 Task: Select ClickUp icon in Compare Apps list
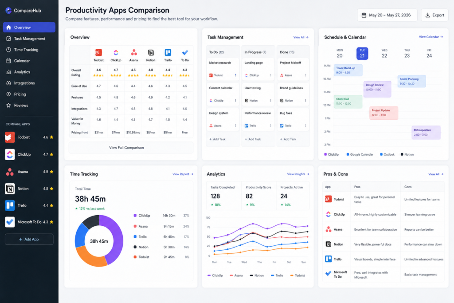10,154
